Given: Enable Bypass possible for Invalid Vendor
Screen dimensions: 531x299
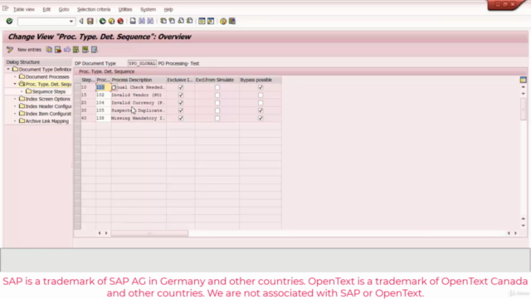Looking at the screenshot, I should pyautogui.click(x=261, y=95).
